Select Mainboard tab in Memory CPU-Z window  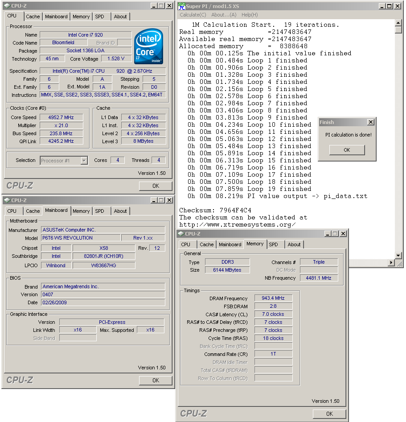pos(230,244)
